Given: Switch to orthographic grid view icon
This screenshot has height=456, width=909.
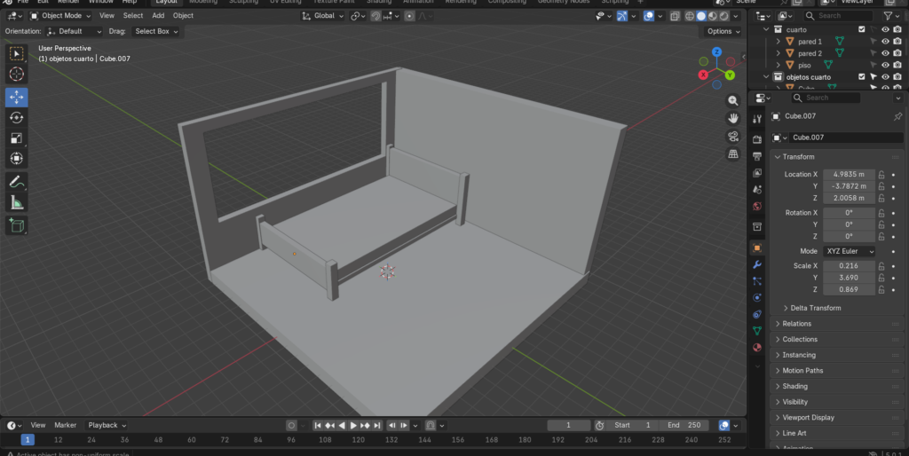Looking at the screenshot, I should [x=733, y=153].
